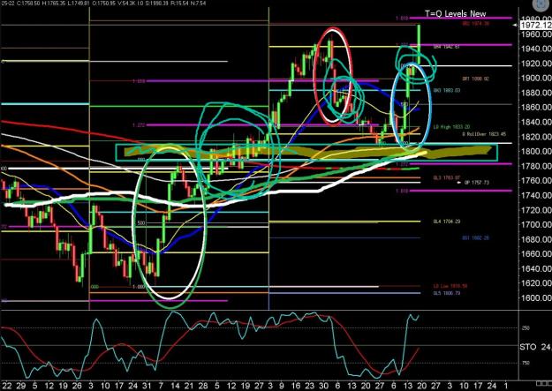
Task: Select the 1760.00 price axis label
Action: coord(536,180)
